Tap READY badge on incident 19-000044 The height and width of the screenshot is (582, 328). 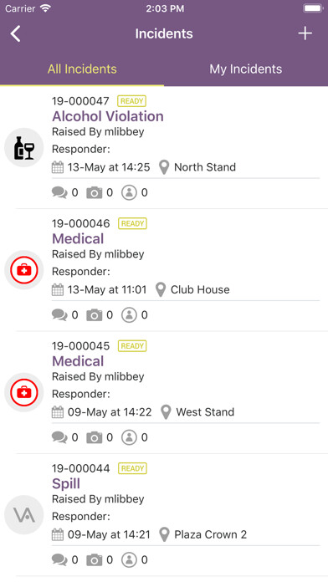coord(132,468)
